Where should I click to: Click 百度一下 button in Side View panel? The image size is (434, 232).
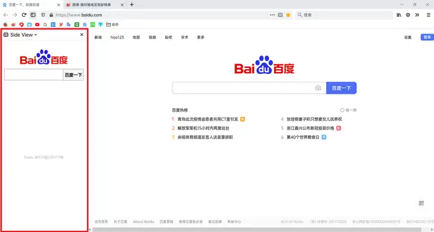pyautogui.click(x=74, y=75)
